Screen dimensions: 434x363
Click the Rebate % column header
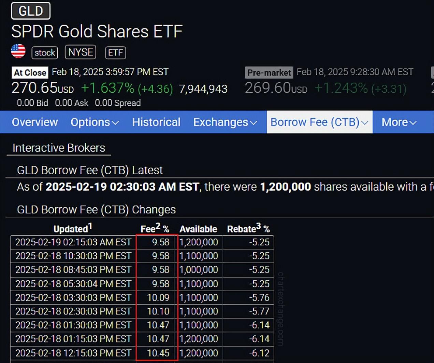pyautogui.click(x=248, y=228)
